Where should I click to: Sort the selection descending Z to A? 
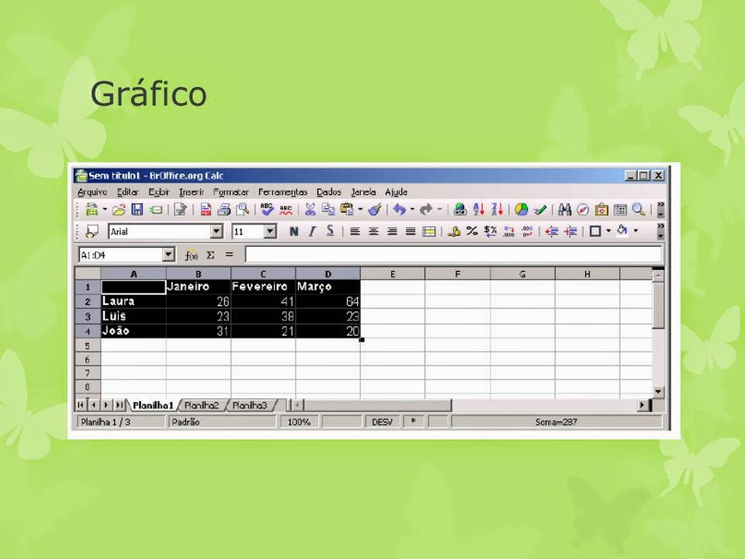click(497, 210)
